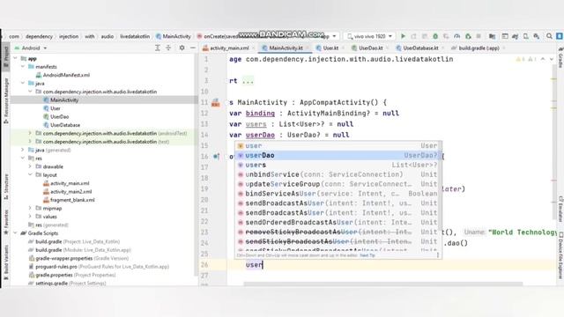Click editor horizontal scrollbar

pyautogui.click(x=382, y=284)
